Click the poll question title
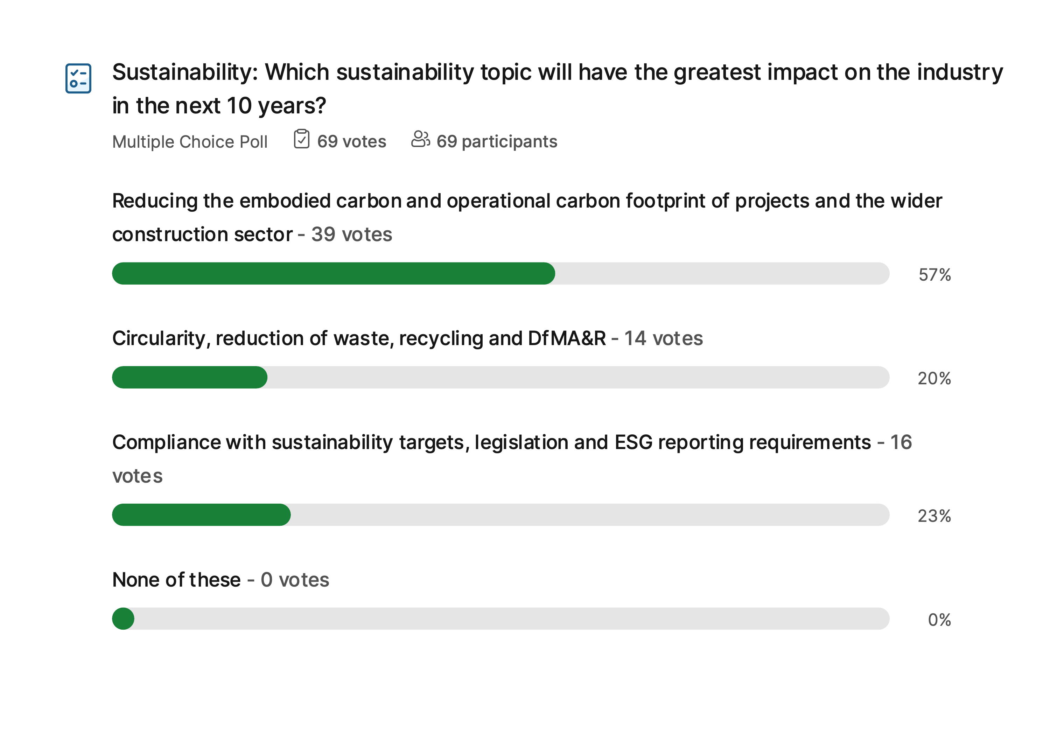 [x=558, y=89]
